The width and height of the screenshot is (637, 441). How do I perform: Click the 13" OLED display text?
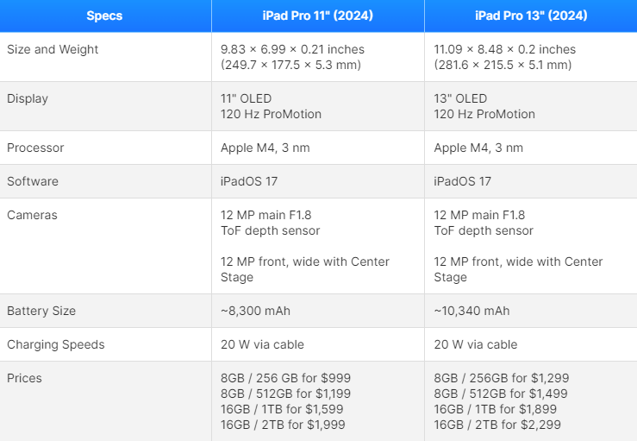460,98
